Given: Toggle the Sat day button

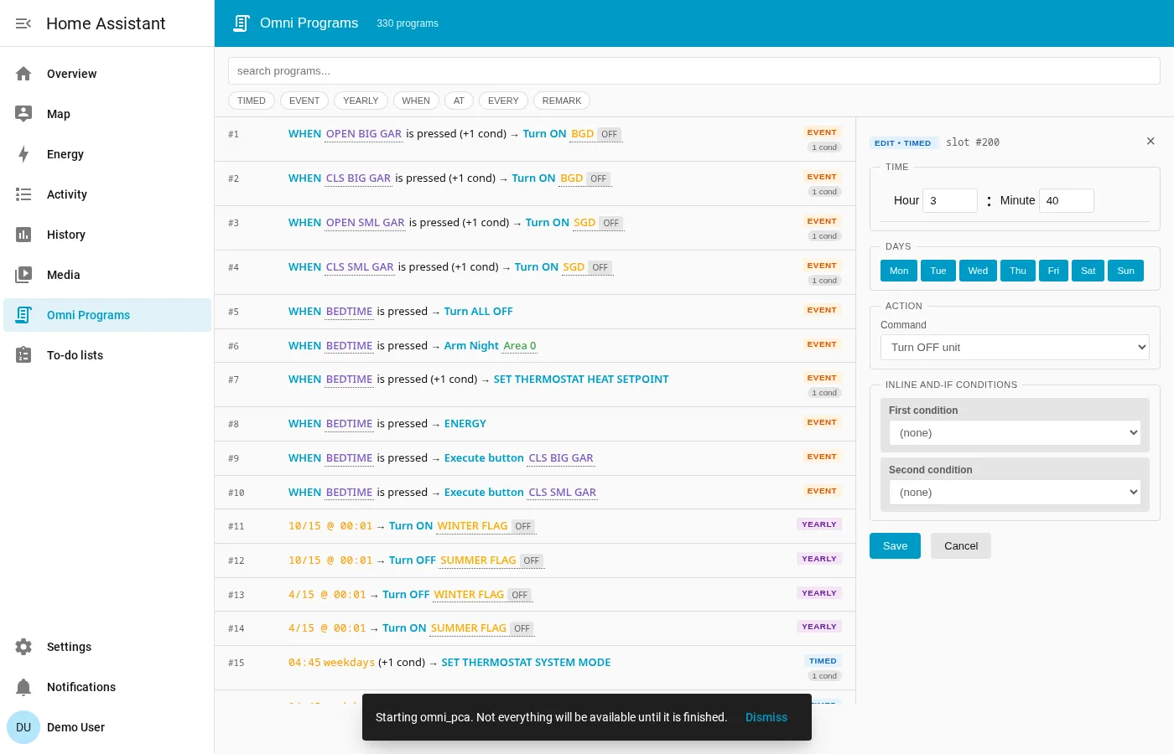Looking at the screenshot, I should click(1088, 271).
